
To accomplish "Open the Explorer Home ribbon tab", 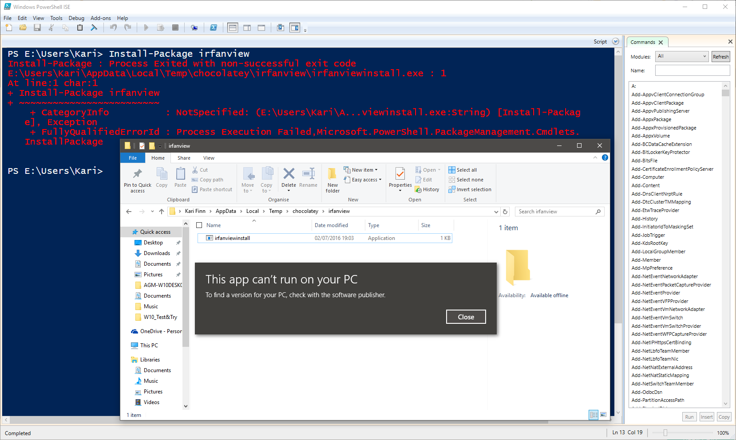I will point(158,158).
